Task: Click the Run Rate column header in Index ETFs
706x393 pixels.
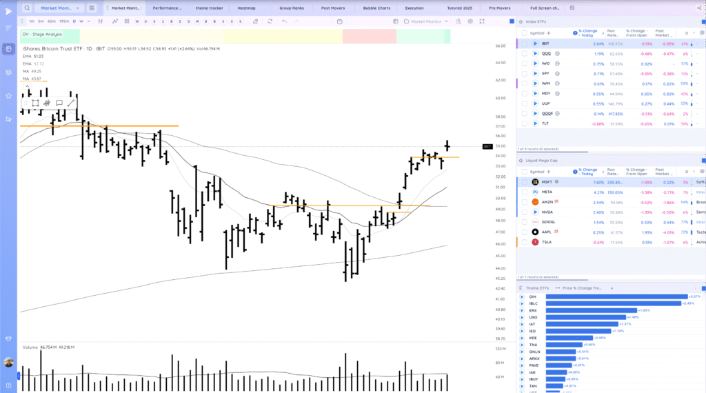Action: pyautogui.click(x=613, y=33)
